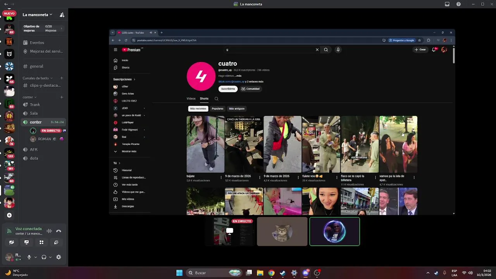Open Ver más tarde in the sidebar
The height and width of the screenshot is (279, 496).
tap(130, 185)
